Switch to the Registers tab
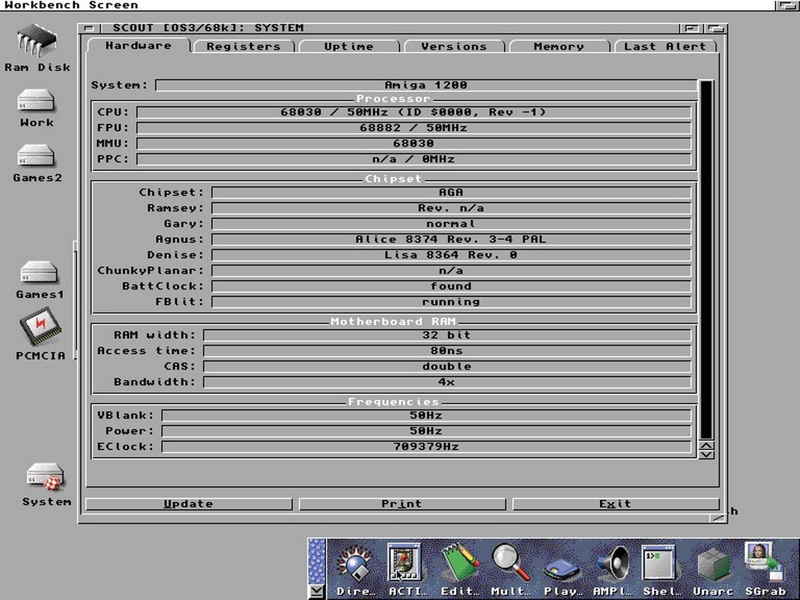Viewport: 800px width, 600px height. click(x=244, y=47)
